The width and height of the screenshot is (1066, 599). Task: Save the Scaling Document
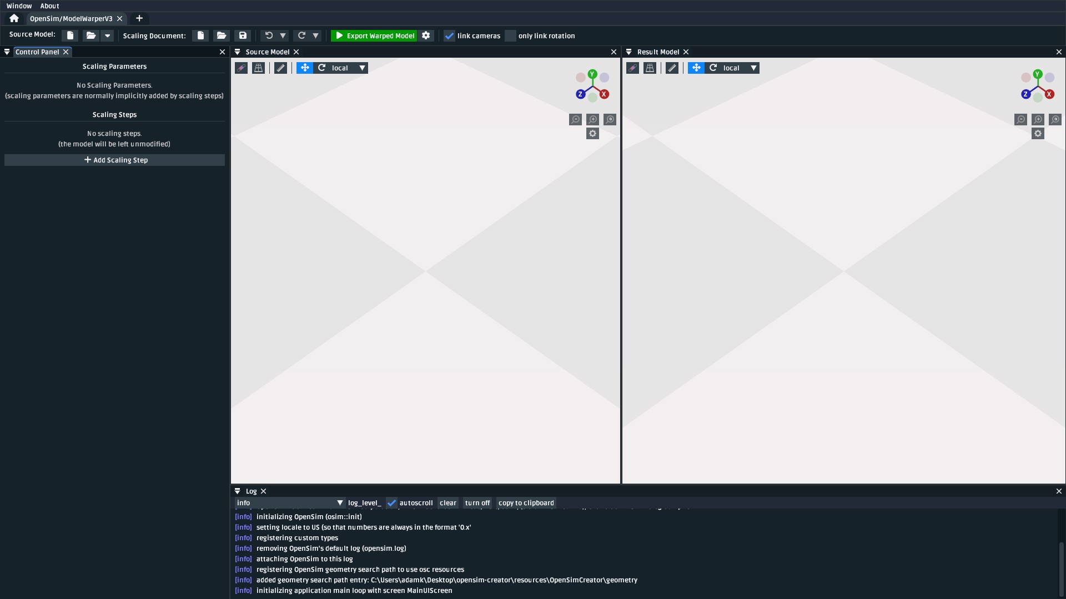tap(243, 35)
